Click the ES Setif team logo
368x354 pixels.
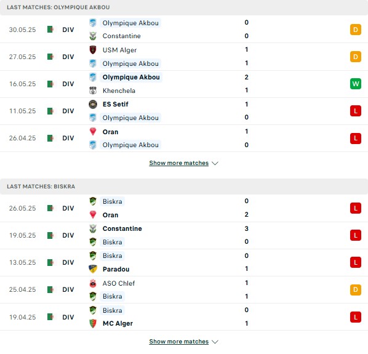(x=93, y=104)
